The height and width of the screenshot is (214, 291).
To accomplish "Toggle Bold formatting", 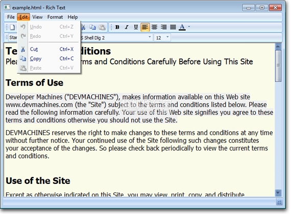I will click(117, 27).
